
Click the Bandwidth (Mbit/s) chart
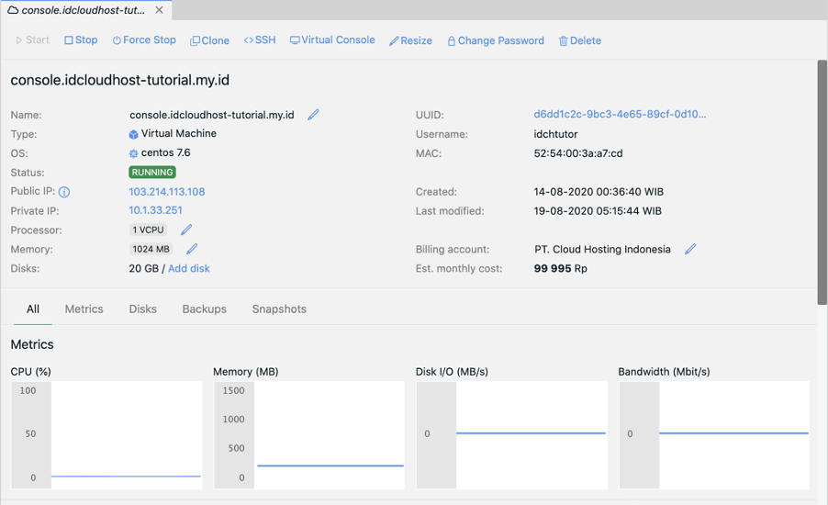pos(714,434)
